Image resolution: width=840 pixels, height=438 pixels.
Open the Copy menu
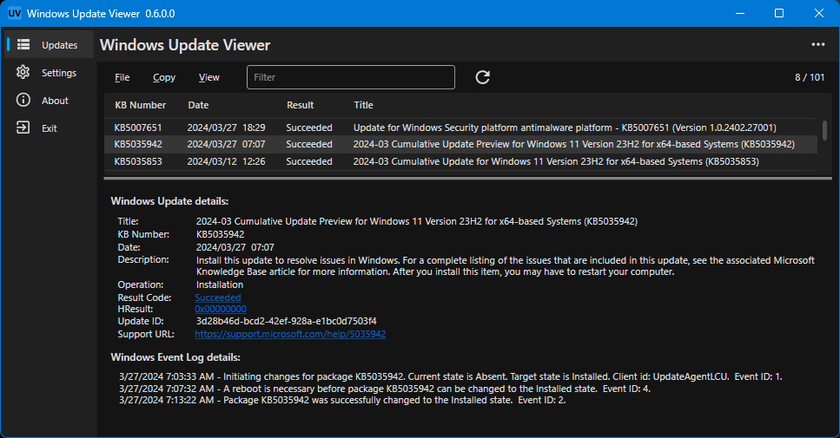point(164,77)
